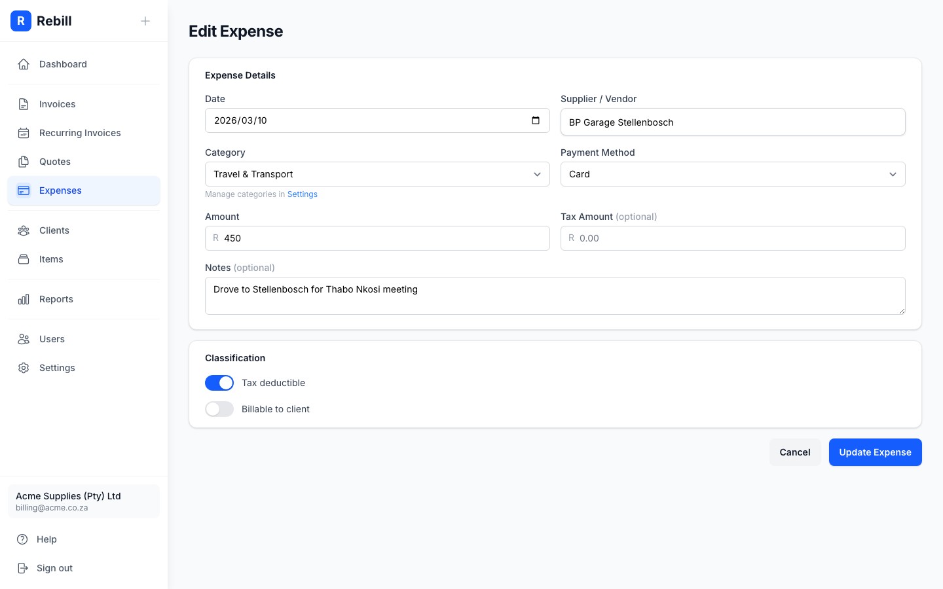Select the Invoices icon in sidebar
The height and width of the screenshot is (589, 943).
(24, 104)
